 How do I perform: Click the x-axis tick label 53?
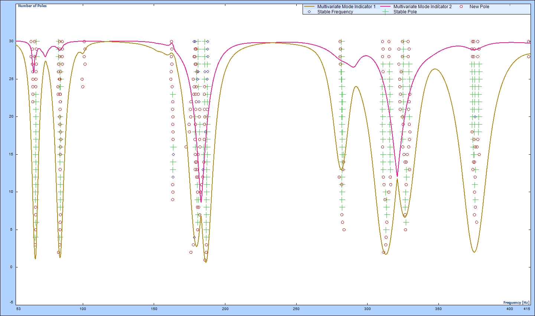[x=19, y=309]
